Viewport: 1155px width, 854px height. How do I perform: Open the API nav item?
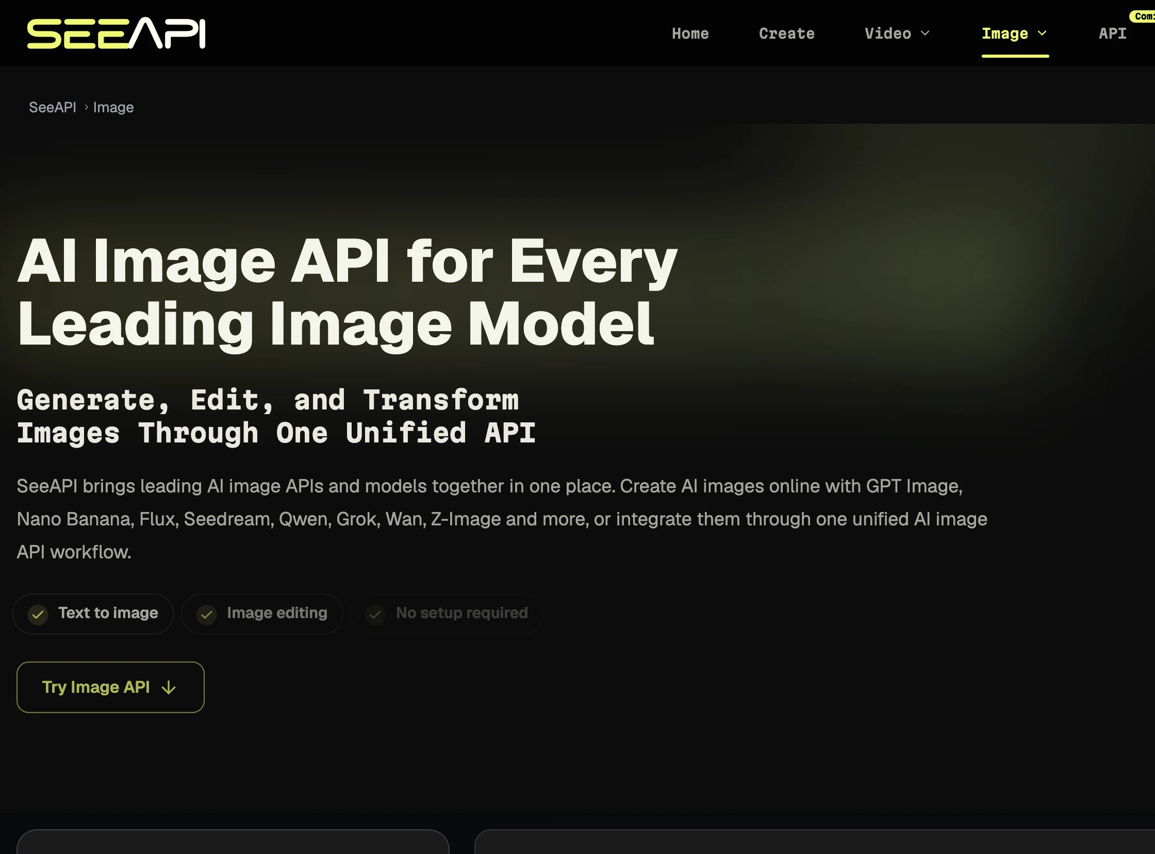pyautogui.click(x=1113, y=33)
